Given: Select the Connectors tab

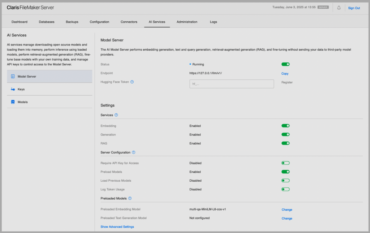Looking at the screenshot, I should pyautogui.click(x=129, y=22).
